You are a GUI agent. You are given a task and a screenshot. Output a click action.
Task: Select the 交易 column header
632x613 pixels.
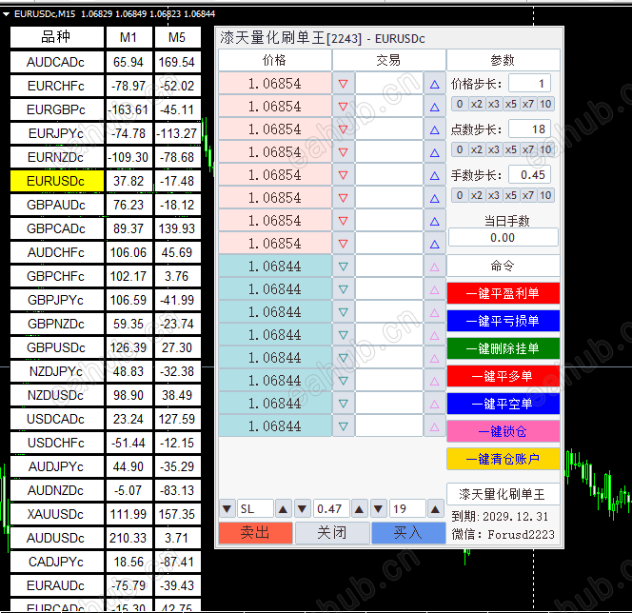[388, 60]
